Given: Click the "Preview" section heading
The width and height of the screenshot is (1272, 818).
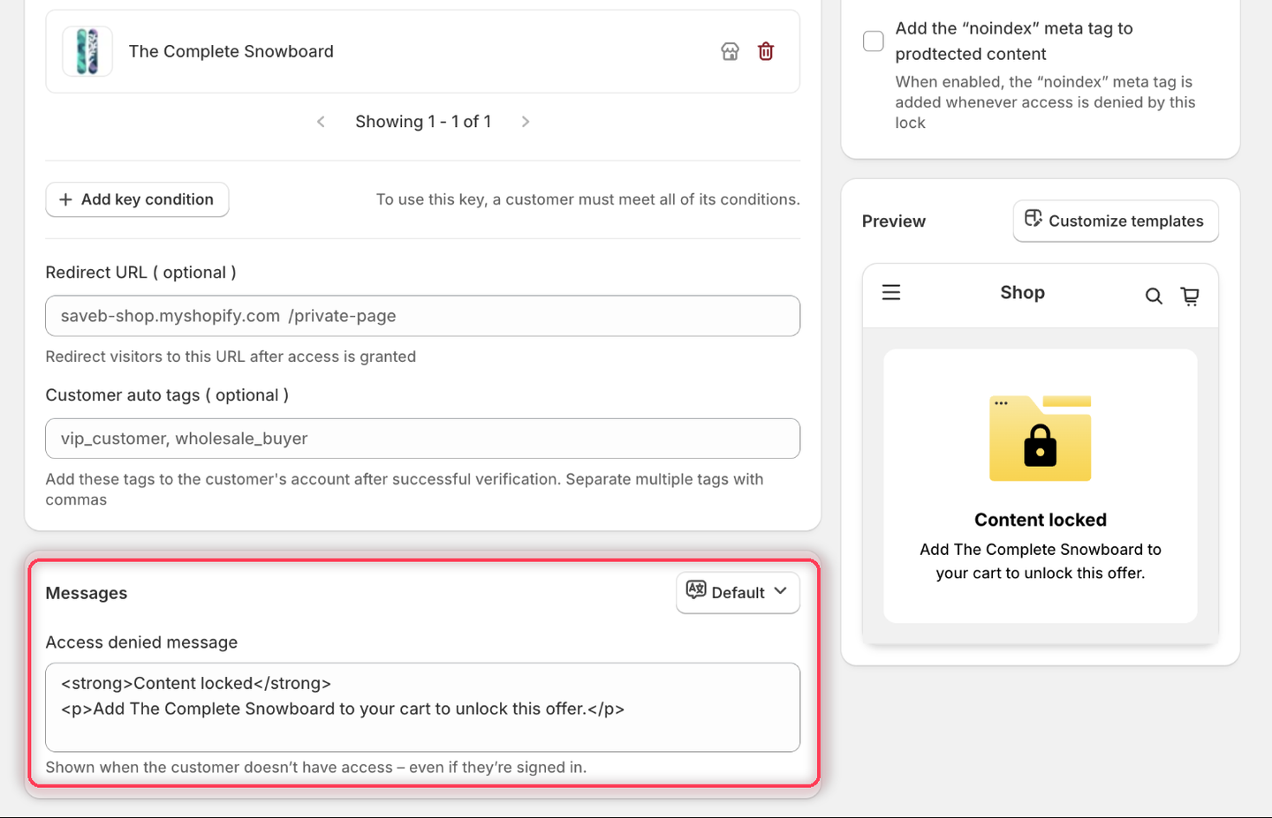Looking at the screenshot, I should (x=894, y=221).
